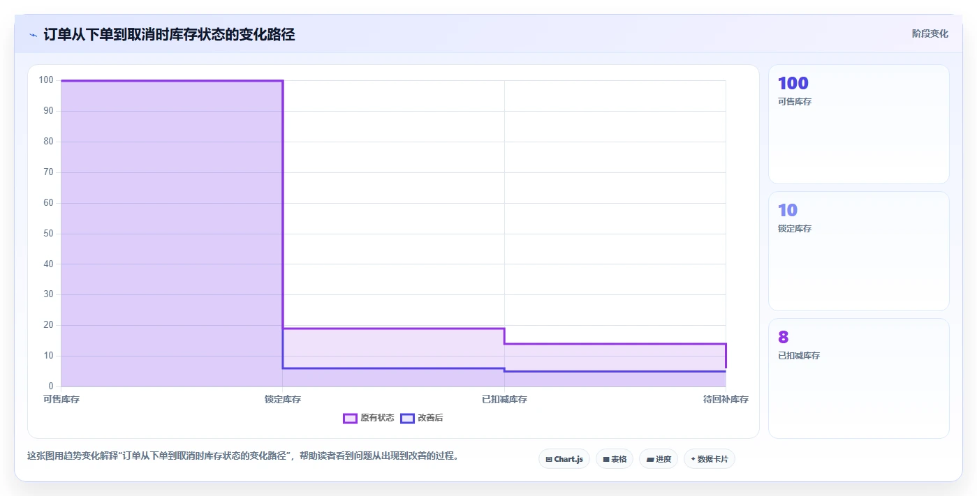Click the 锁定库存 x-axis label

(x=283, y=400)
